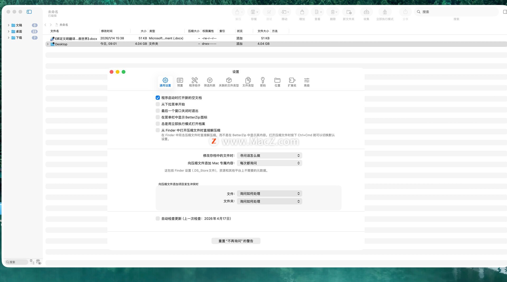
Task: Expand the Desktop folder row
Action: pos(48,44)
